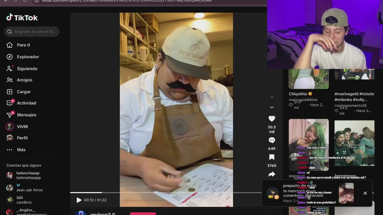Click the 'Cuentas que sigues' heading
The width and height of the screenshot is (383, 215).
[24, 165]
